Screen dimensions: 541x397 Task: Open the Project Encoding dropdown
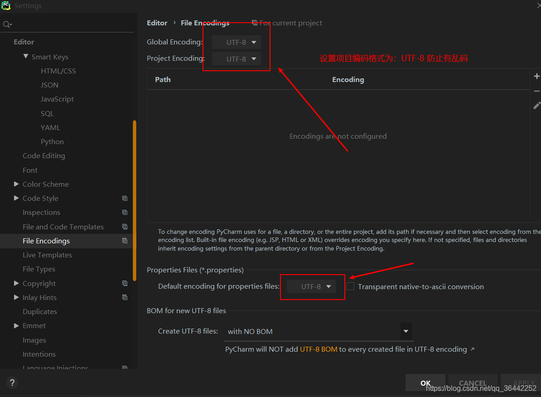237,58
